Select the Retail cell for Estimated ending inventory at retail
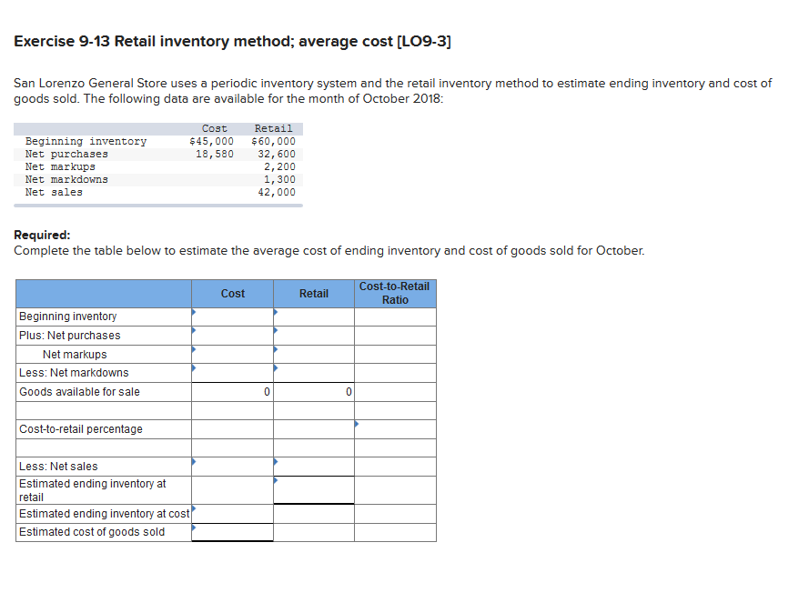This screenshot has width=809, height=613. coord(313,489)
